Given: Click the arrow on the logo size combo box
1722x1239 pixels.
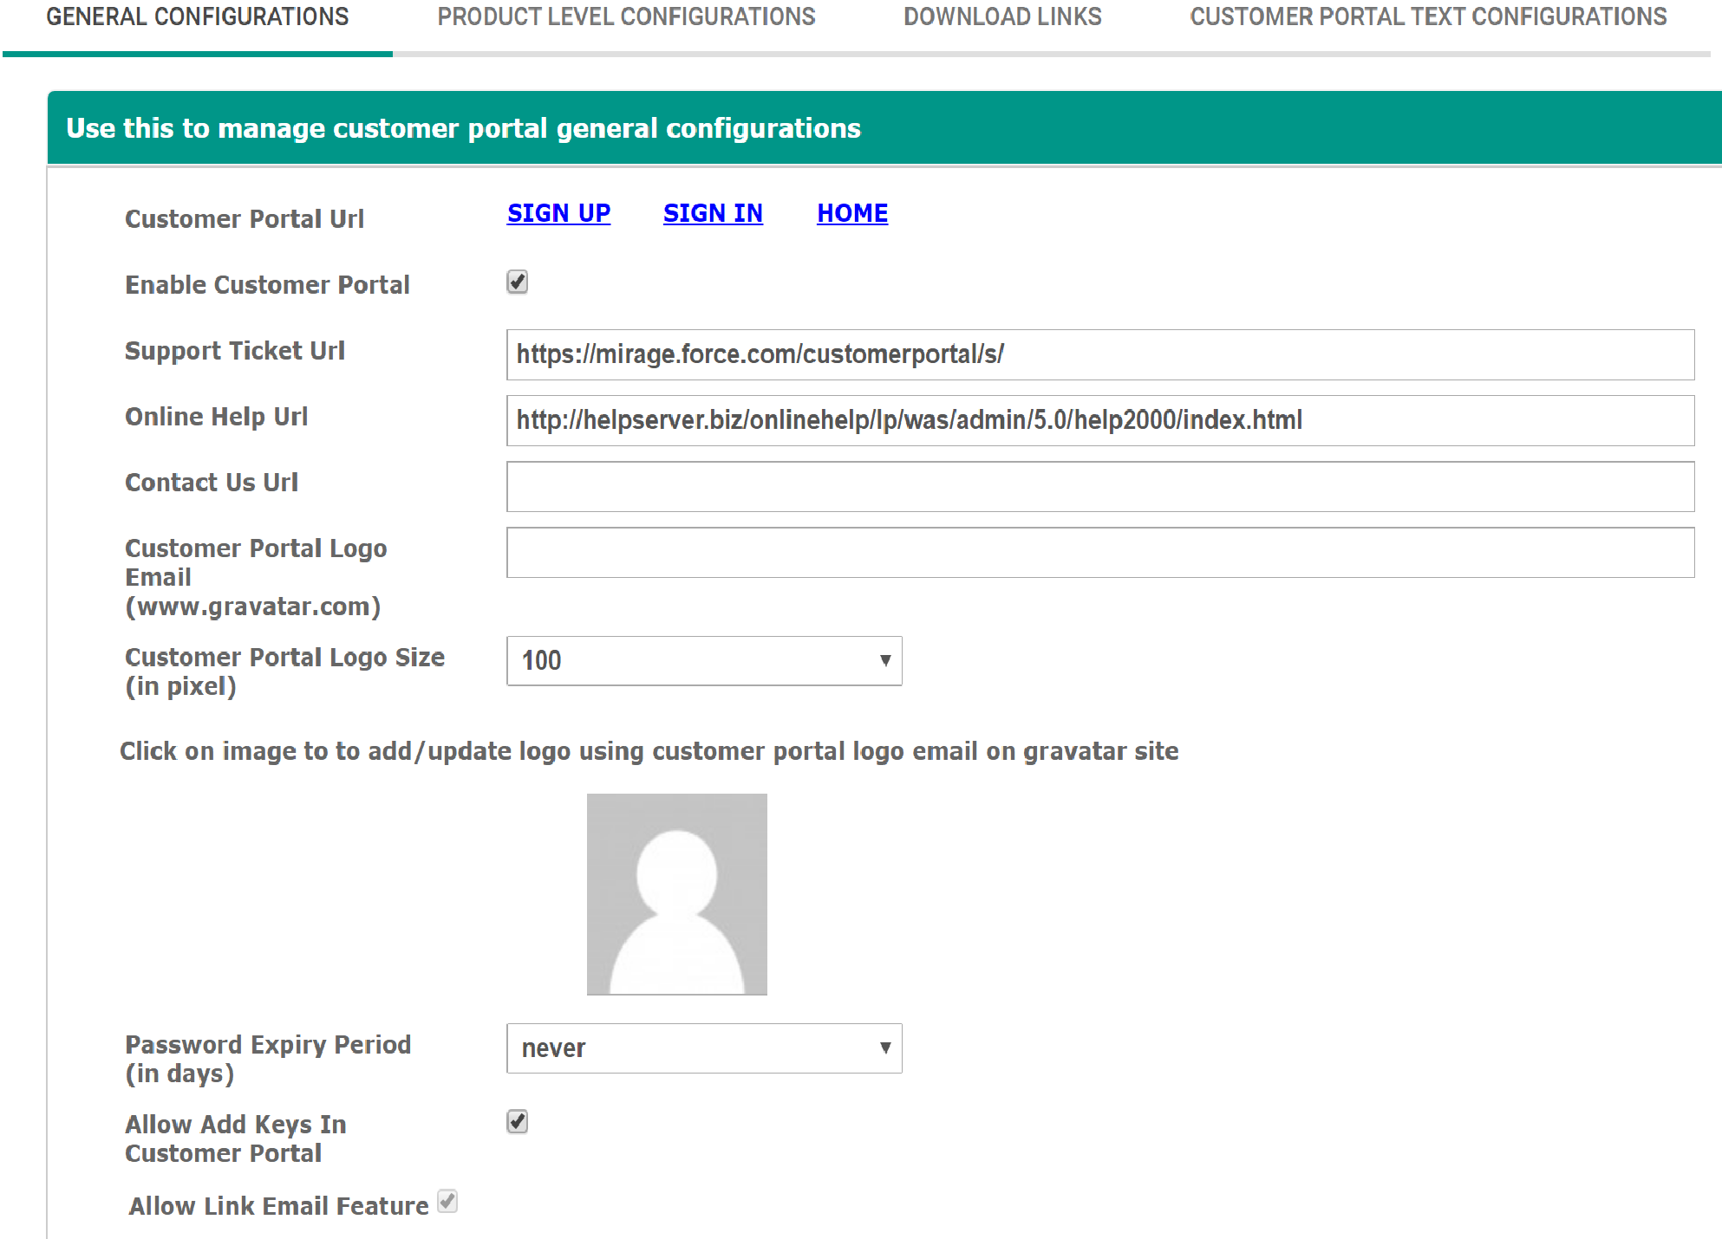Looking at the screenshot, I should 884,661.
